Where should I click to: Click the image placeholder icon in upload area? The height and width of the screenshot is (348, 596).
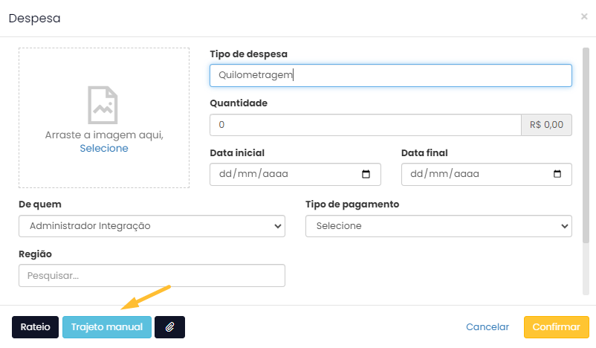[103, 105]
